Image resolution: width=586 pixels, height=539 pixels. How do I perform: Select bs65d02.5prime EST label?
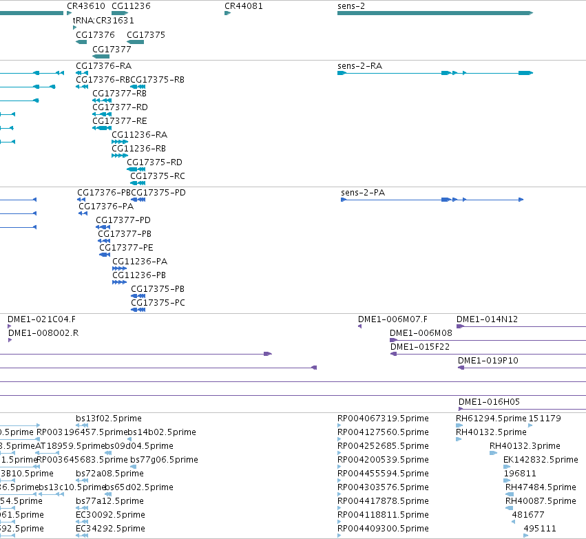click(x=139, y=487)
